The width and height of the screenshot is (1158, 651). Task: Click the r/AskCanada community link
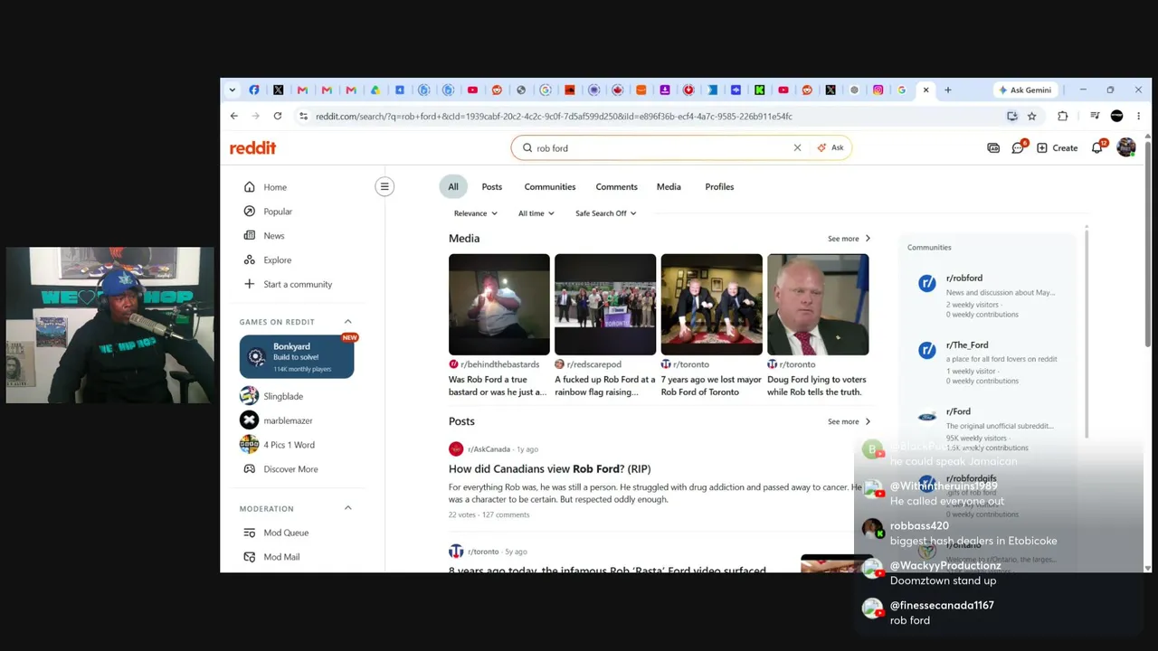[x=489, y=449]
